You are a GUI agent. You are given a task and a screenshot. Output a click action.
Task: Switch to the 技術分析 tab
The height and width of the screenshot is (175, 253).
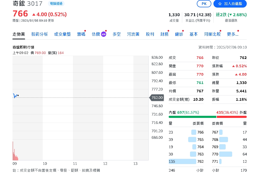(x=40, y=34)
